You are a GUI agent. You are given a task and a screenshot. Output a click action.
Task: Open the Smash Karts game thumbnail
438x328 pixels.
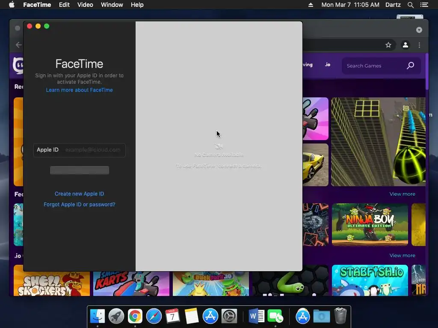coord(131,284)
